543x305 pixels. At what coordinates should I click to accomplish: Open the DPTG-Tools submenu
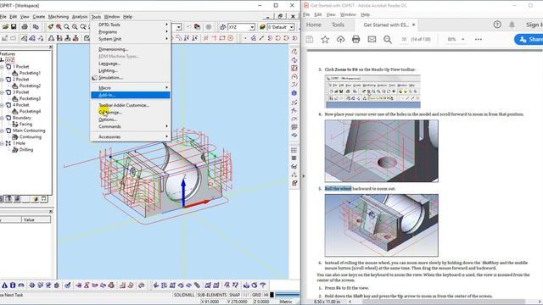pyautogui.click(x=130, y=25)
